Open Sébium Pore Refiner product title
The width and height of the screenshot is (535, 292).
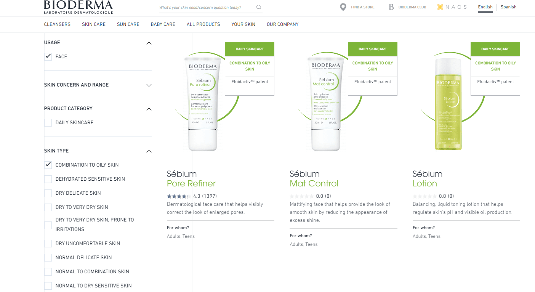point(191,179)
